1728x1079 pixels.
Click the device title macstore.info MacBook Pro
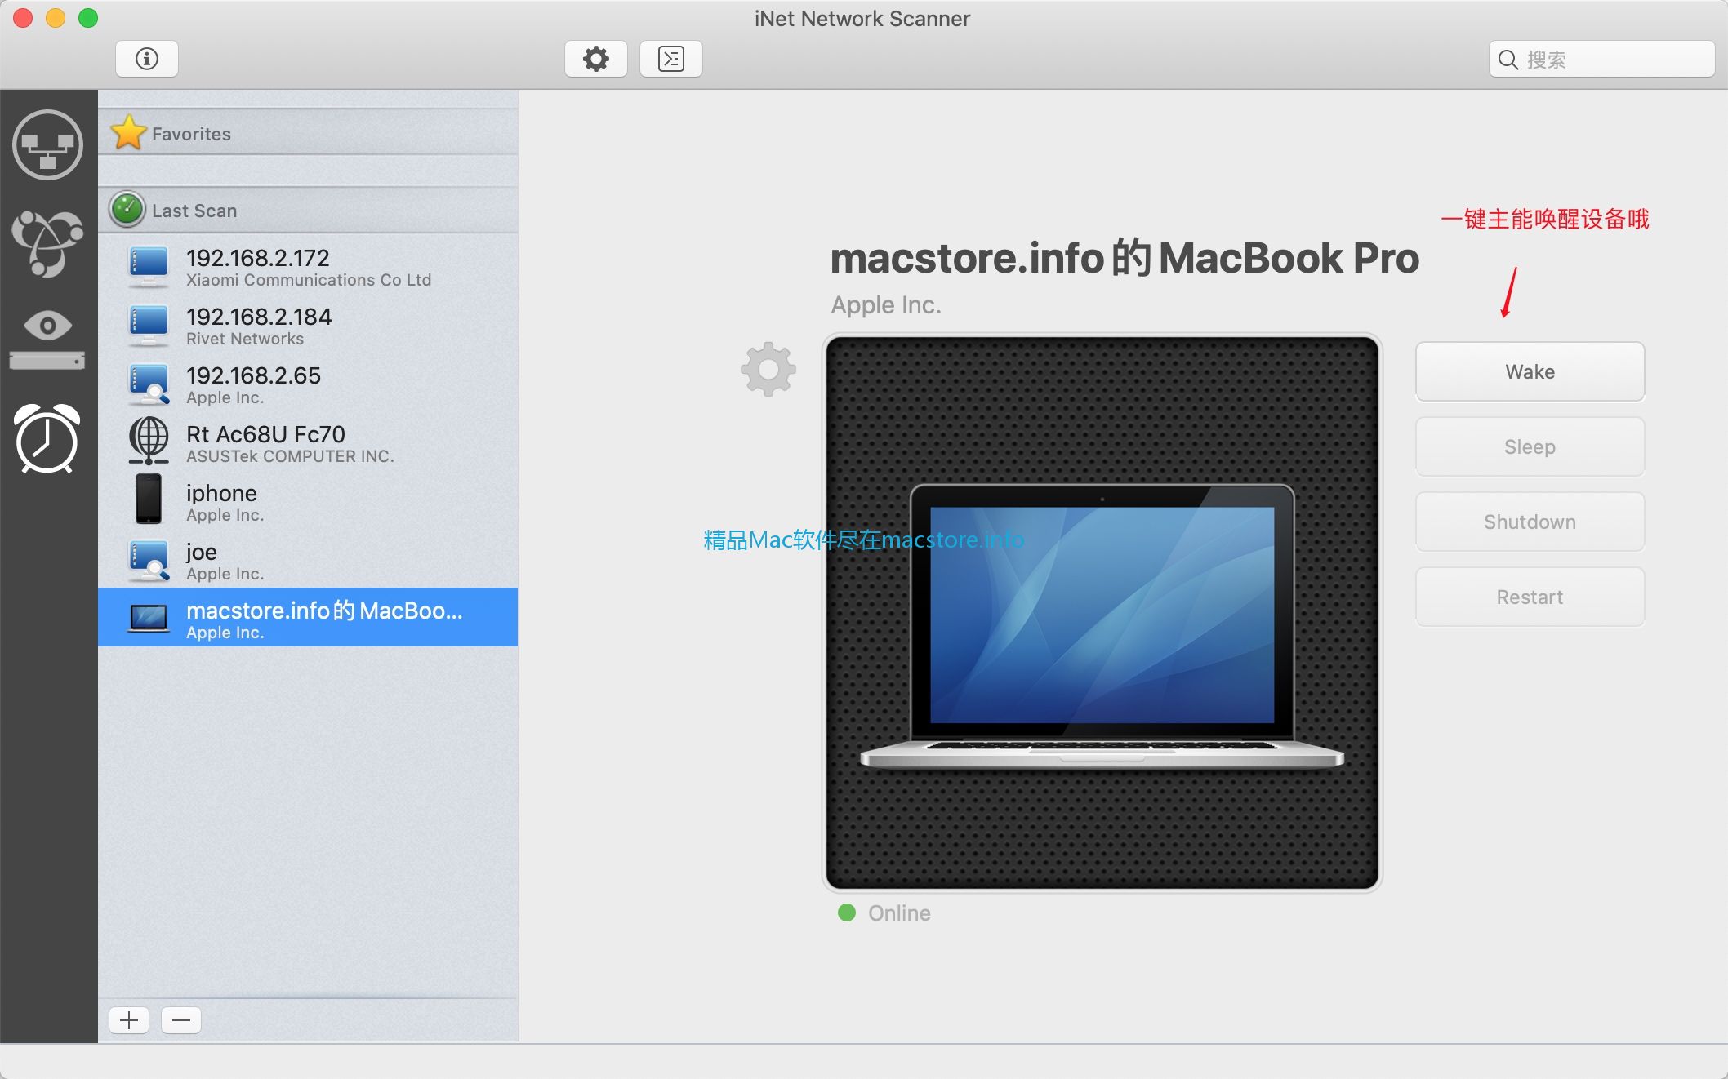[x=1125, y=258]
